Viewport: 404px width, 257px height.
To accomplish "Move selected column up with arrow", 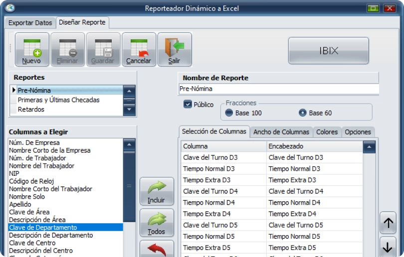I will click(388, 223).
